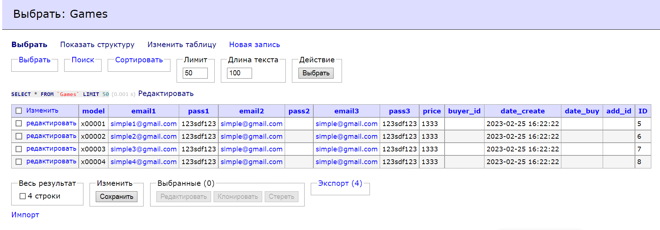Click email 'simple3@gmail.com'
The image size is (660, 230).
click(x=144, y=149)
